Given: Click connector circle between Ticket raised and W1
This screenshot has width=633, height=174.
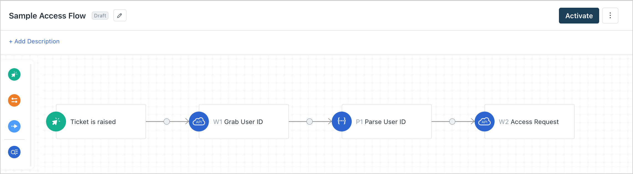Looking at the screenshot, I should point(167,122).
